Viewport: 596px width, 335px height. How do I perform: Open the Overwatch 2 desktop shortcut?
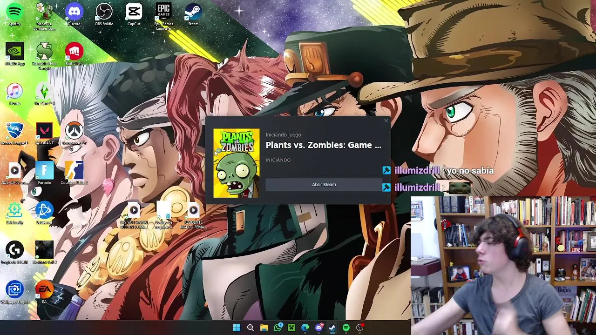coord(74,134)
